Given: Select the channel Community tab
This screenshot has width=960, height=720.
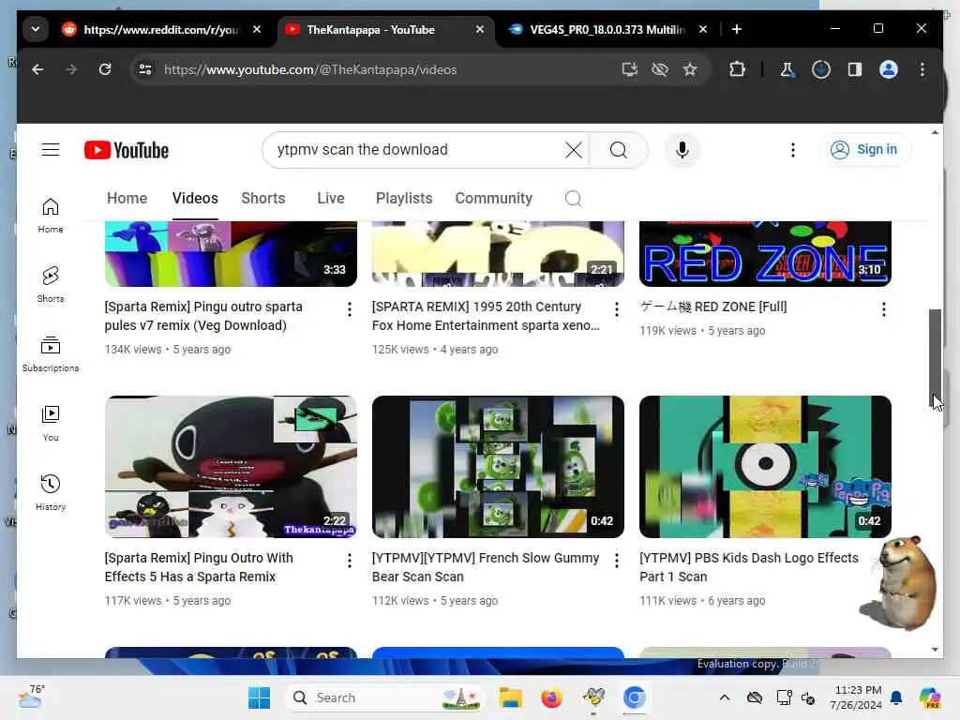Looking at the screenshot, I should pos(493,199).
